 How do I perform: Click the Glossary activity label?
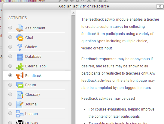(33, 95)
